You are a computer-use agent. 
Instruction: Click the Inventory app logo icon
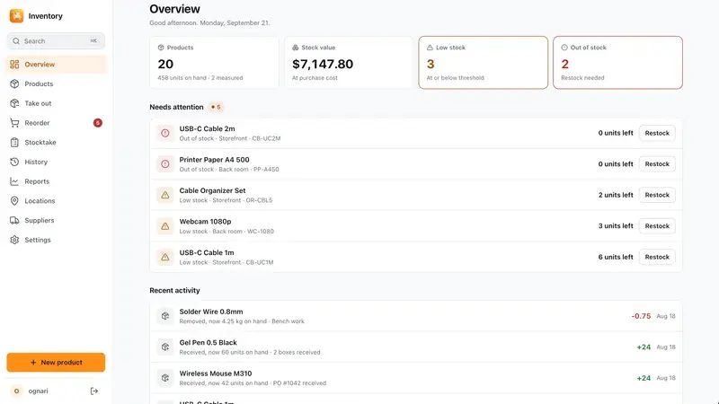(x=16, y=16)
